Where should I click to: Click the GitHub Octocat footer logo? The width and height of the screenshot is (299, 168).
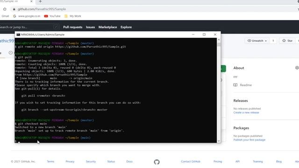(157, 162)
